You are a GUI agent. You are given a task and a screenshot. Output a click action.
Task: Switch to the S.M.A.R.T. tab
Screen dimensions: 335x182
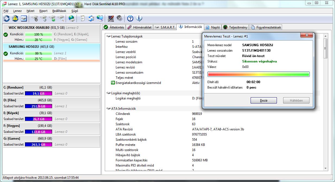click(165, 27)
